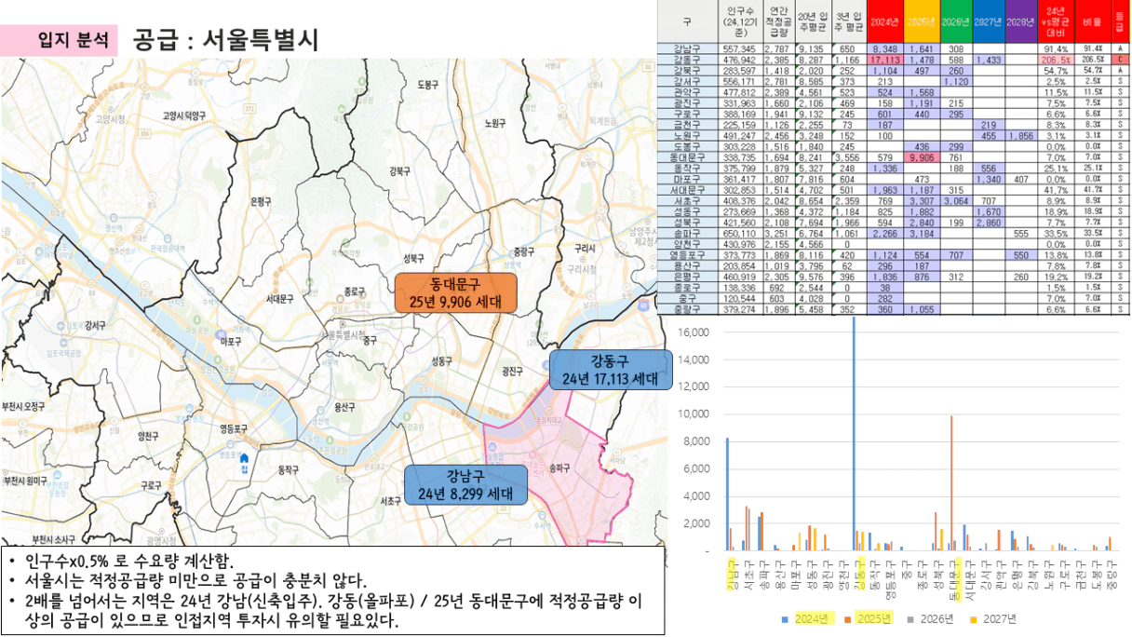Click the 3,064 cell in 서초구 row
This screenshot has height=637, width=1132.
pyautogui.click(x=955, y=200)
